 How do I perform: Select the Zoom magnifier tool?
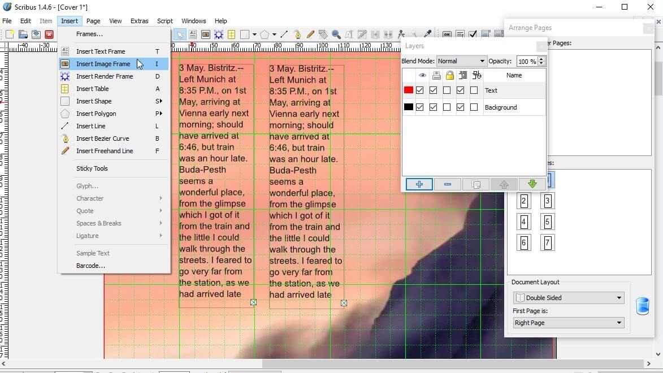pyautogui.click(x=336, y=34)
